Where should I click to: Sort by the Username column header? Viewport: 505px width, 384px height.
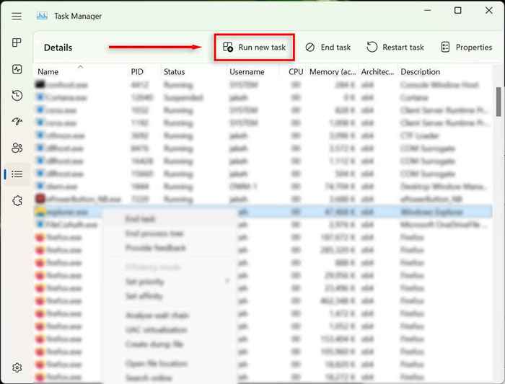[x=247, y=72]
